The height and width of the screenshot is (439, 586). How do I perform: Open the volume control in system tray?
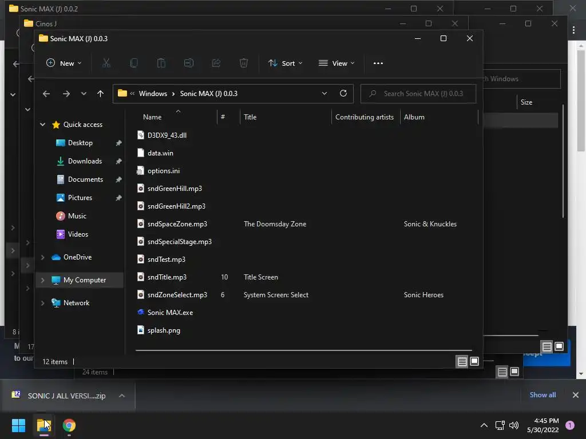point(514,425)
